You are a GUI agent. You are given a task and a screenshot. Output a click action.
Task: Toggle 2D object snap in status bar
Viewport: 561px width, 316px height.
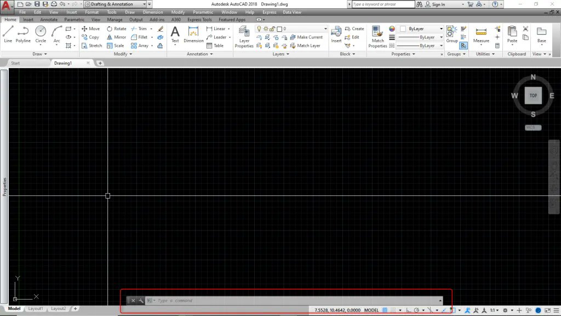(453, 311)
